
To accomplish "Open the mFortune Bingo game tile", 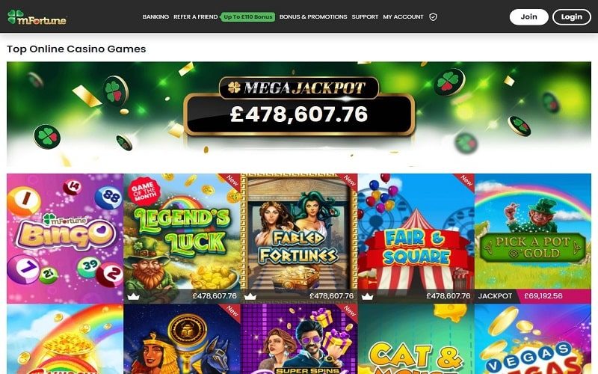I will (65, 239).
